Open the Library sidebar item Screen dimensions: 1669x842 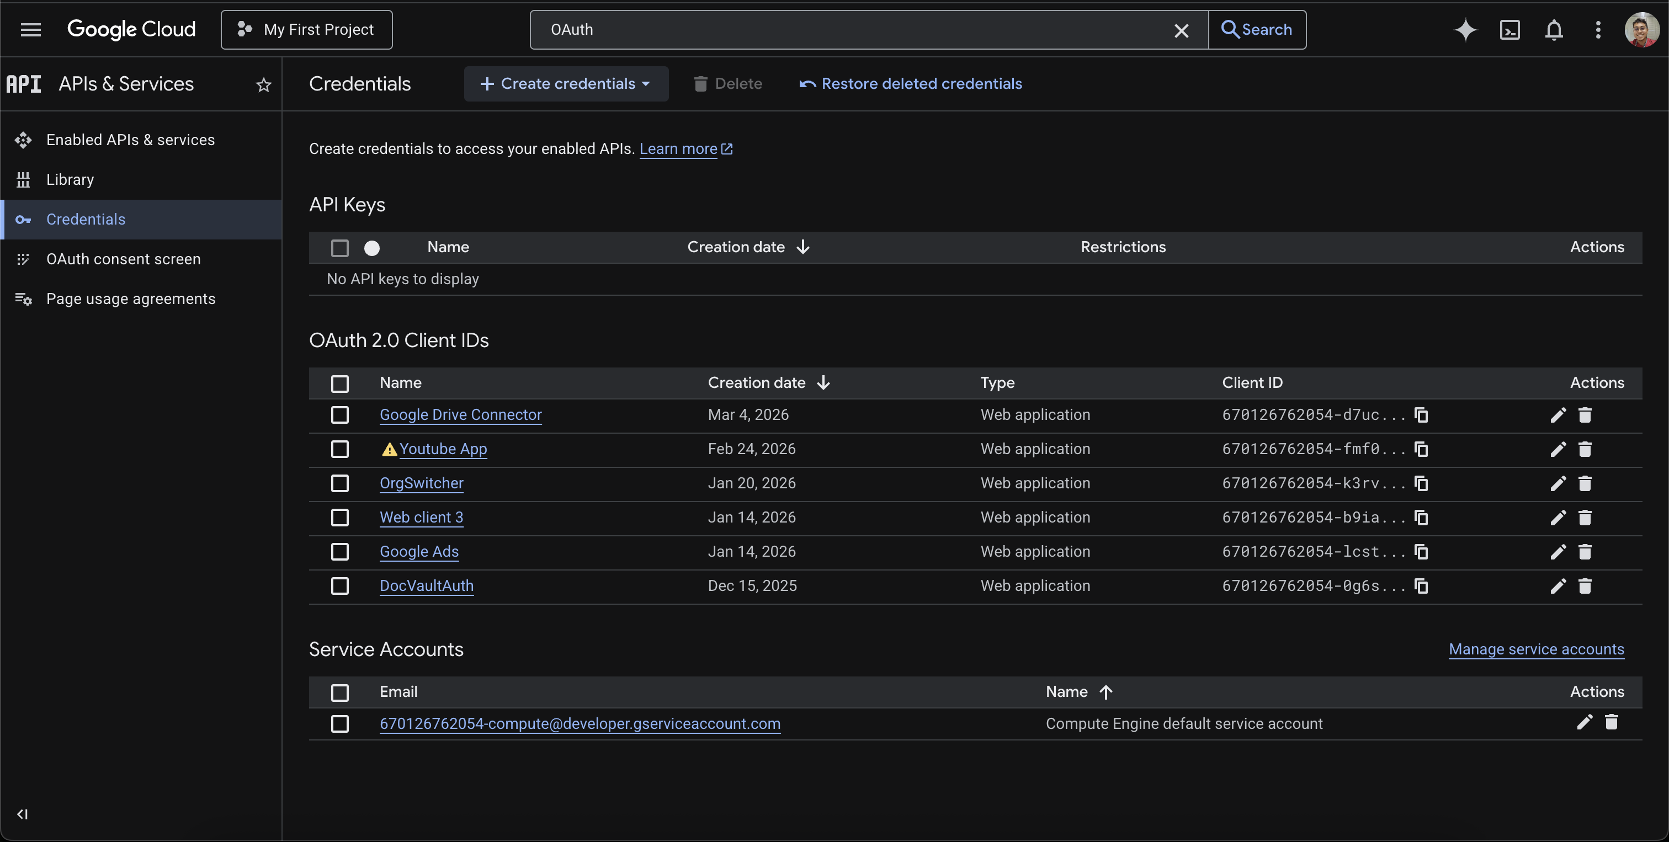coord(70,179)
